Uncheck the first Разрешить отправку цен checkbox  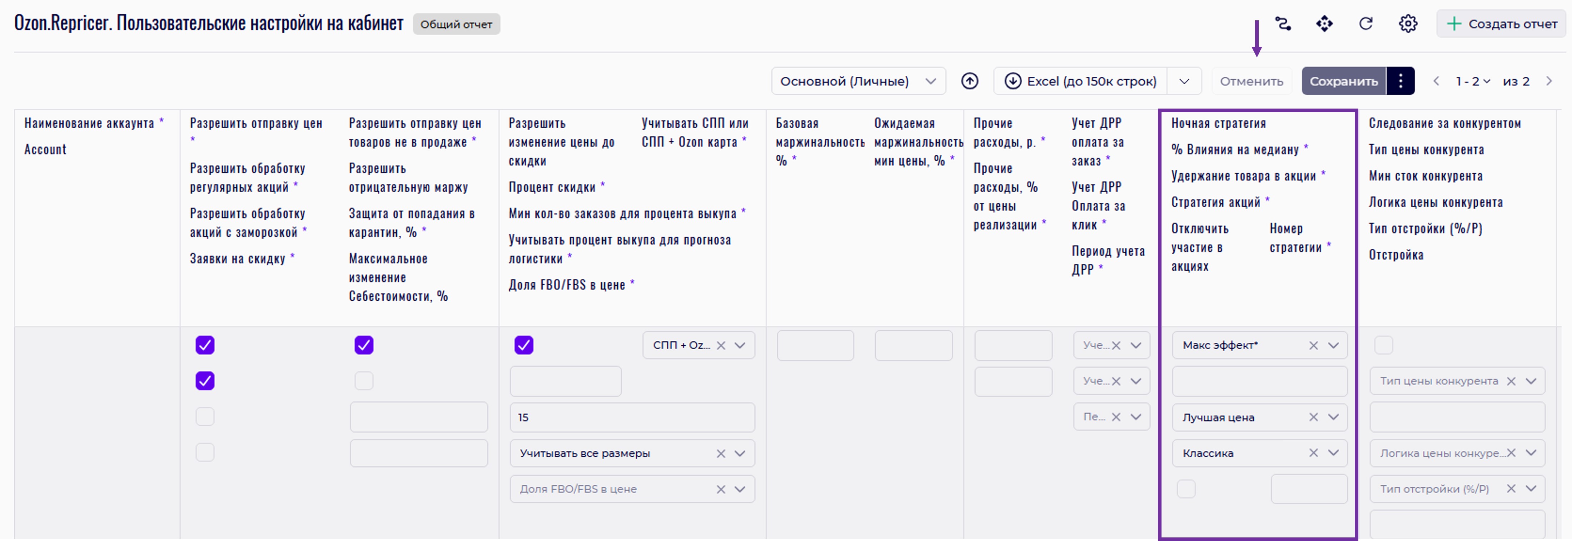205,345
